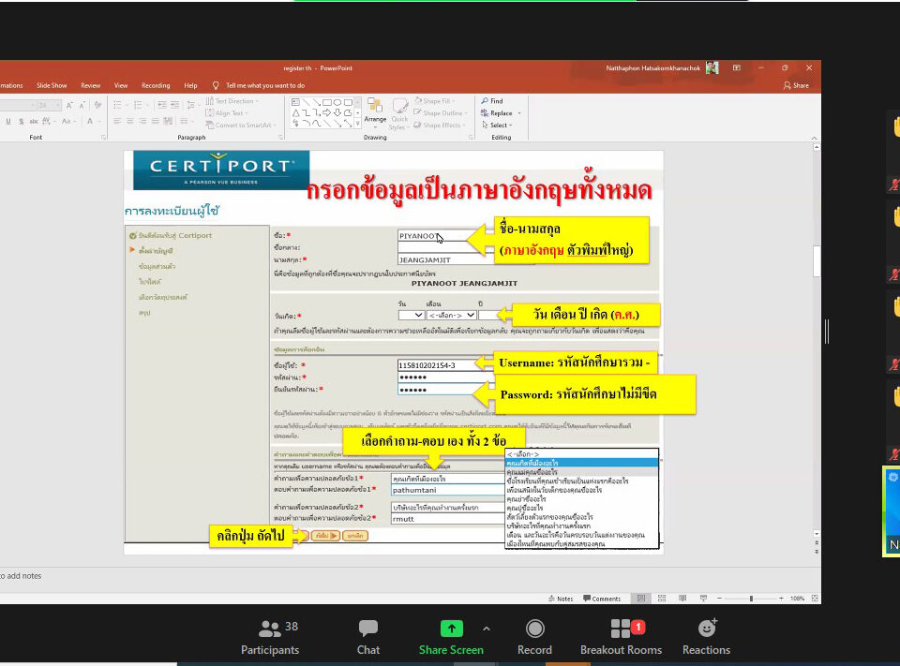Select the oval shape in the gallery
The image size is (900, 666).
tap(337, 102)
